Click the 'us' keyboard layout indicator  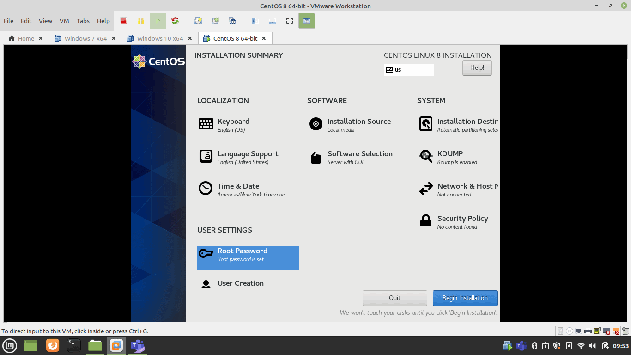[x=409, y=70]
